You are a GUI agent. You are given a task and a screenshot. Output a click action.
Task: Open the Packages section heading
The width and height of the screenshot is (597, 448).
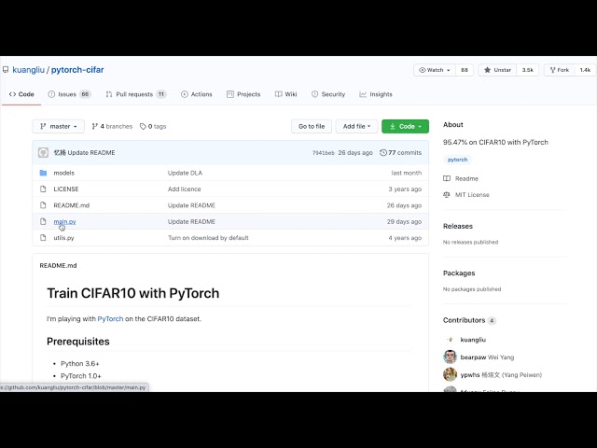tap(459, 273)
